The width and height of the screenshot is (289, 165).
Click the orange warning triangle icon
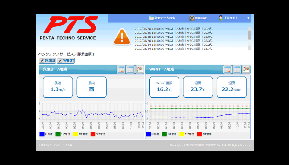(x=122, y=37)
